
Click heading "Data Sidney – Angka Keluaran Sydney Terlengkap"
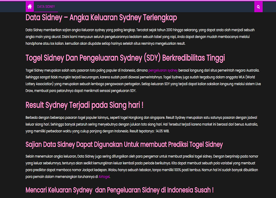click(101, 18)
